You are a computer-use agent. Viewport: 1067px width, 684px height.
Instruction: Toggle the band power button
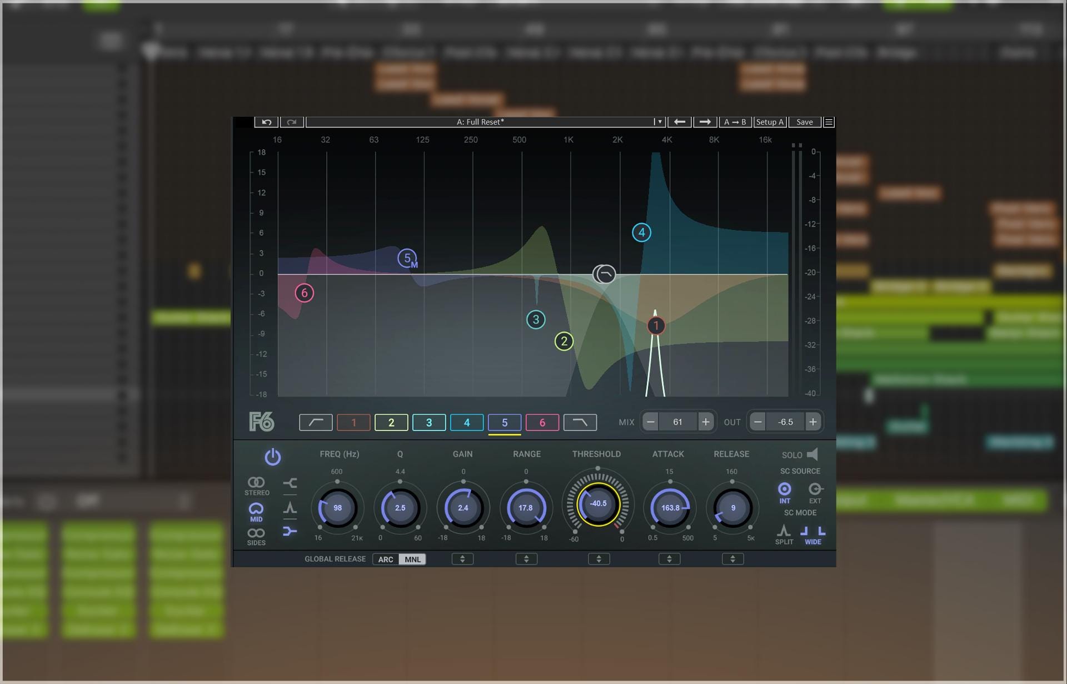(272, 457)
